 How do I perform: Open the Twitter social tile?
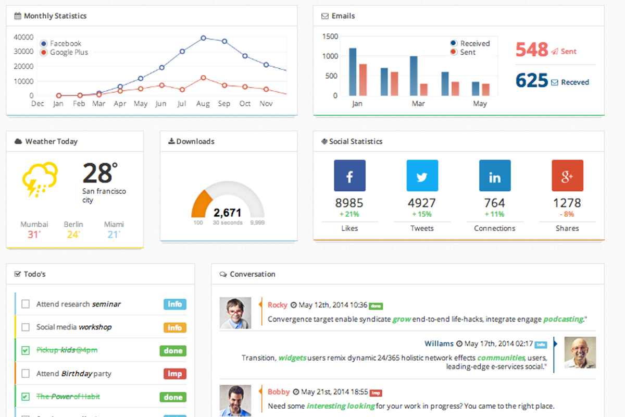pos(422,176)
